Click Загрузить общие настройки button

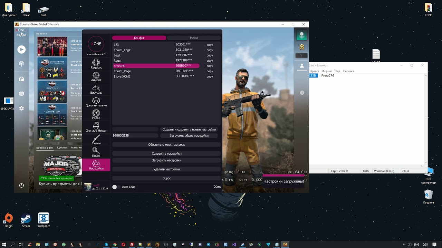[x=189, y=136]
